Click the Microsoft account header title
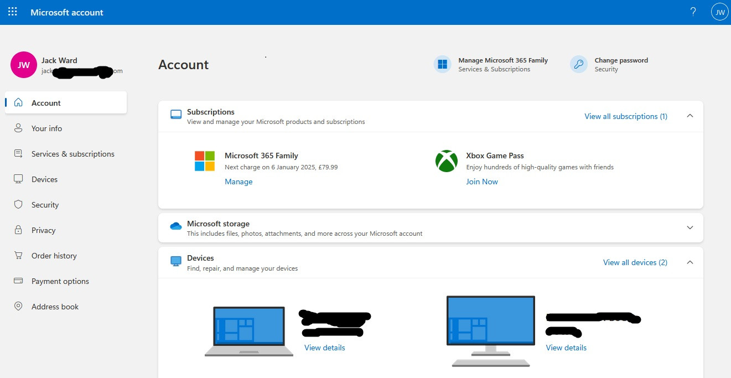Image resolution: width=731 pixels, height=378 pixels. click(67, 12)
